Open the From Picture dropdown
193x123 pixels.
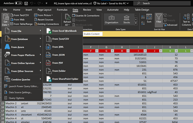pyautogui.click(x=44, y=15)
